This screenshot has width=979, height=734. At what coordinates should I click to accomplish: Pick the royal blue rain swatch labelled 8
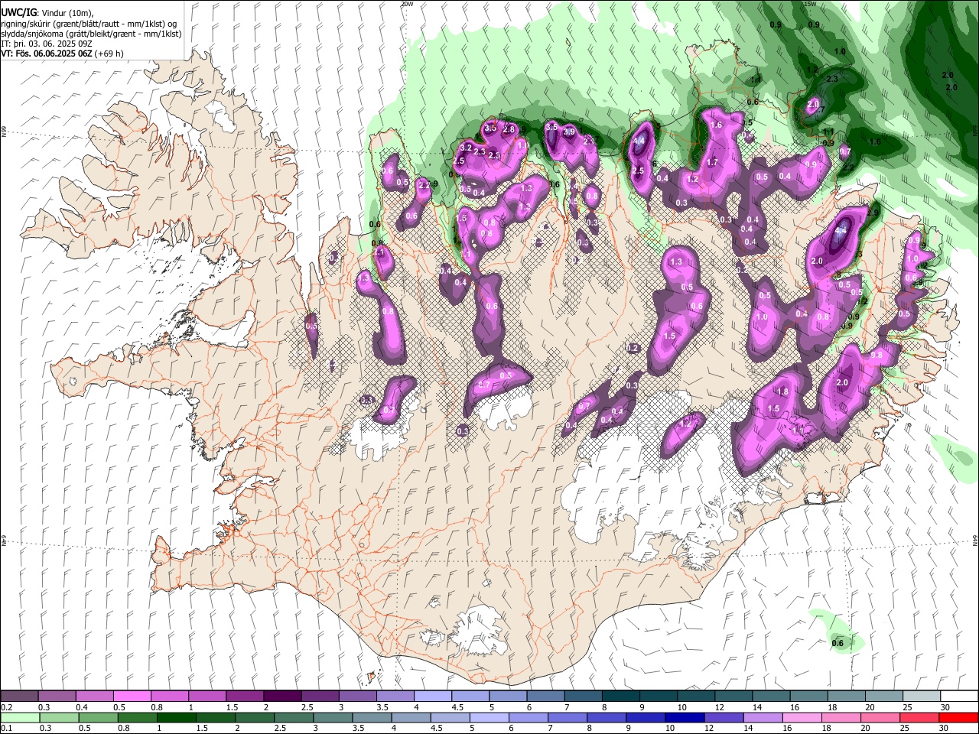[607, 717]
